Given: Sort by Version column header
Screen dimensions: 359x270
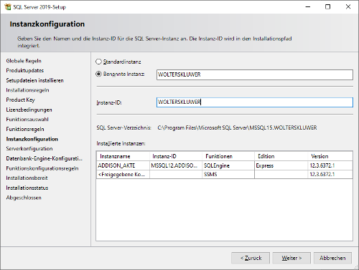Looking at the screenshot, I should tap(330, 156).
